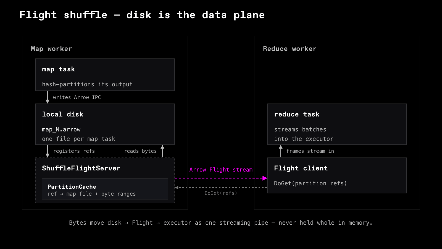
Task: Click the 'reads bytes' arrow label
Action: point(140,151)
